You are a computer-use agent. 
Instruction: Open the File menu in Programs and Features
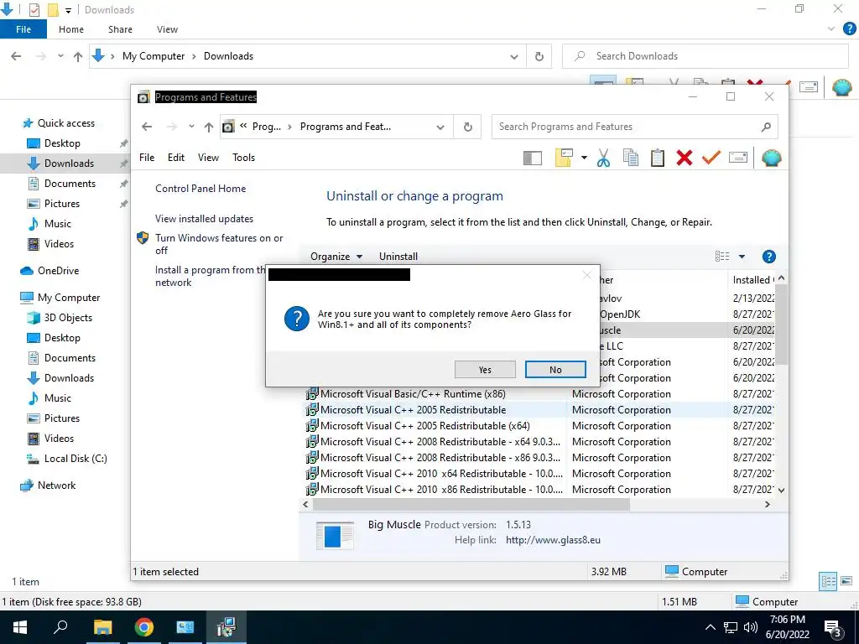coord(147,157)
